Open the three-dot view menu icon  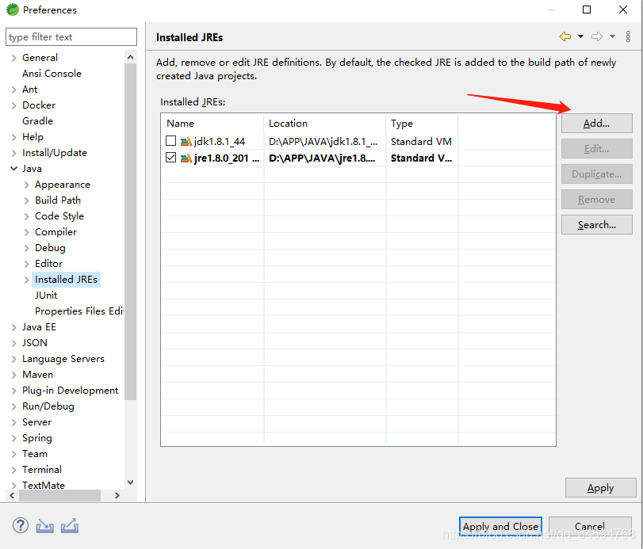tap(628, 36)
